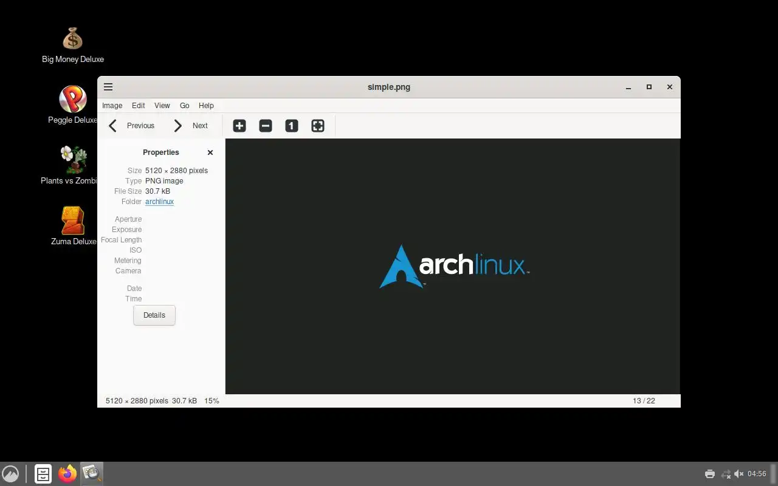The width and height of the screenshot is (778, 486).
Task: Click the Focal Length label
Action: pos(122,240)
